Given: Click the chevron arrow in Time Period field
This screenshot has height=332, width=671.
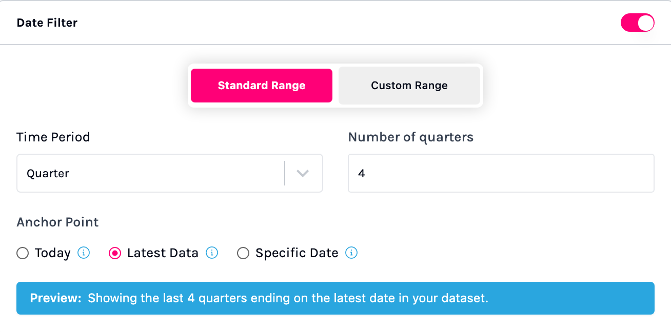Looking at the screenshot, I should 303,173.
